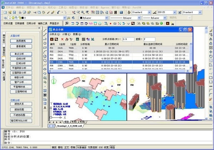Open the ByLayer color dropdown

click(107, 18)
